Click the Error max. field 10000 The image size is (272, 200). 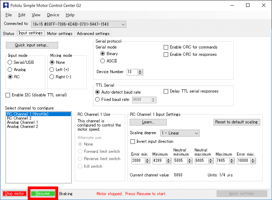244,160
